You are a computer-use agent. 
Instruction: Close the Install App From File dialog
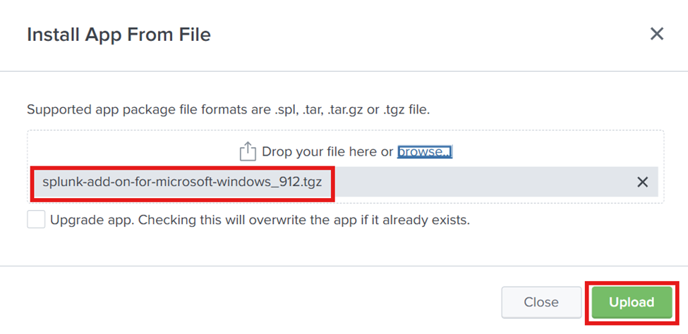[x=656, y=34]
